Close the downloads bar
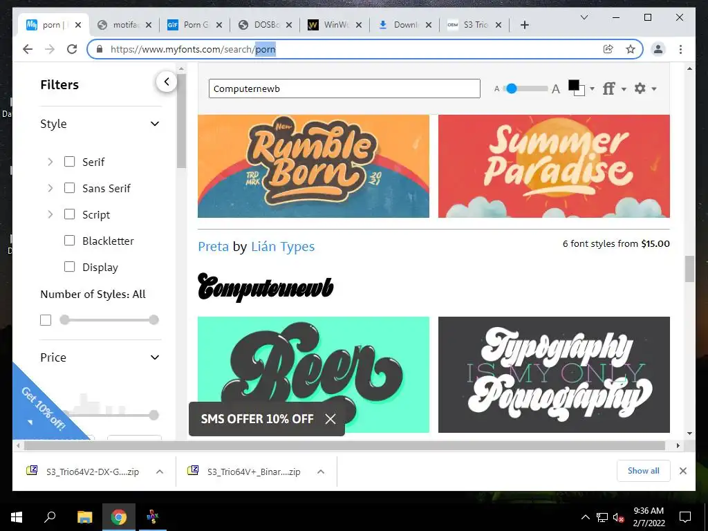The image size is (708, 531). pos(682,471)
